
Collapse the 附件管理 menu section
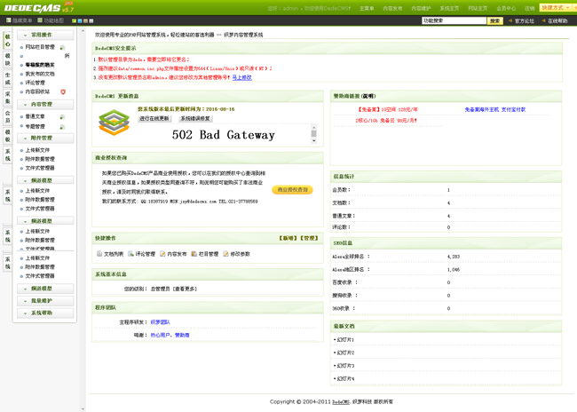click(45, 138)
